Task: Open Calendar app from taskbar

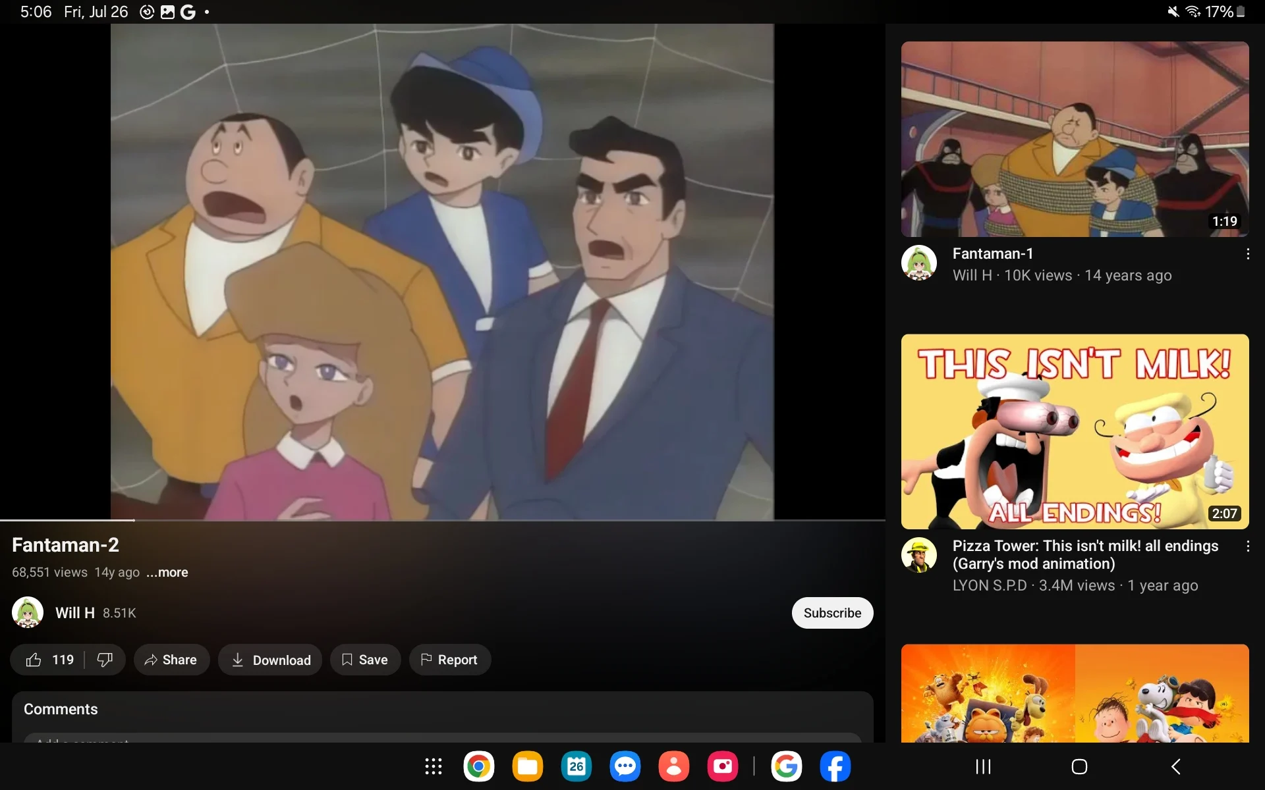Action: point(576,766)
